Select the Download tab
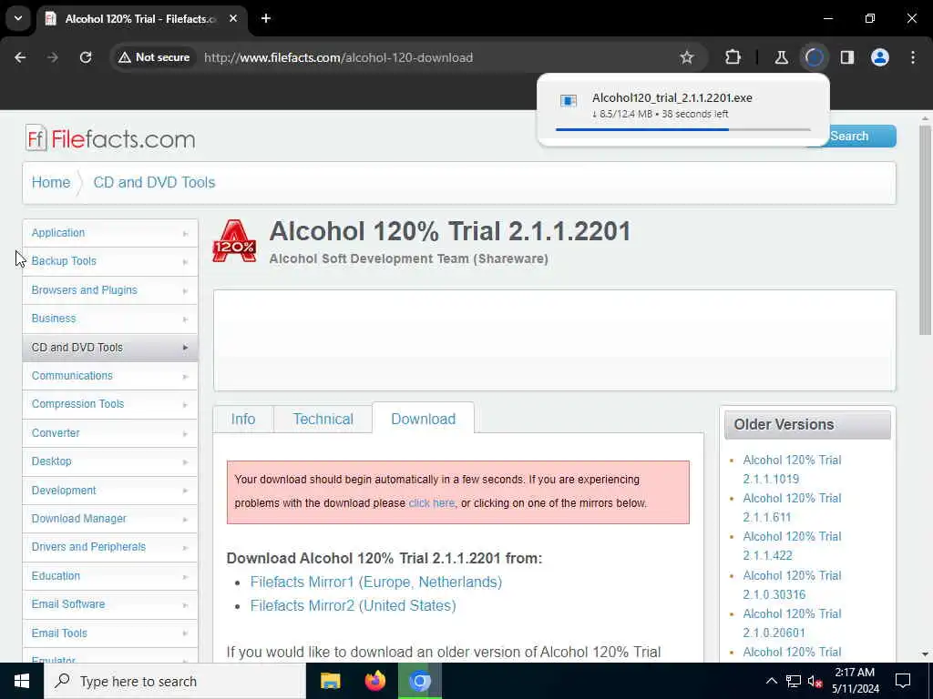Image resolution: width=933 pixels, height=699 pixels. point(423,419)
